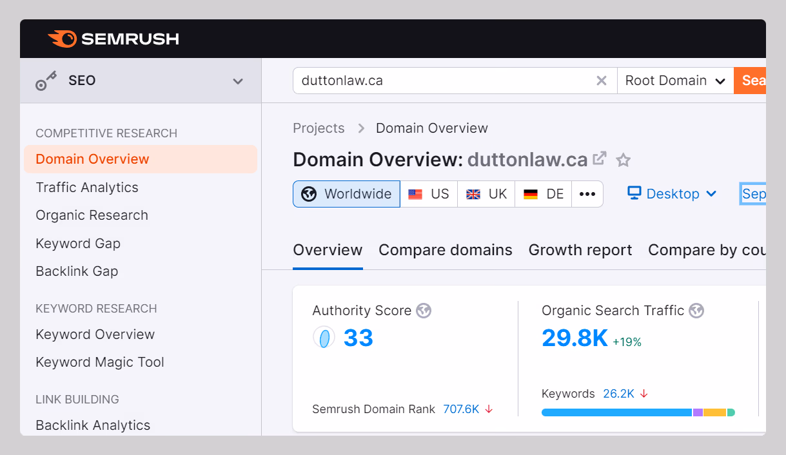
Task: Star duttonlaw.ca as favorite
Action: pos(623,160)
